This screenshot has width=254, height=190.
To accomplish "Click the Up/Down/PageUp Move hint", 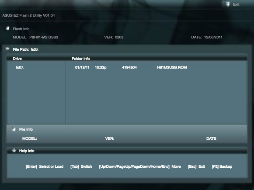I will pyautogui.click(x=140, y=166).
